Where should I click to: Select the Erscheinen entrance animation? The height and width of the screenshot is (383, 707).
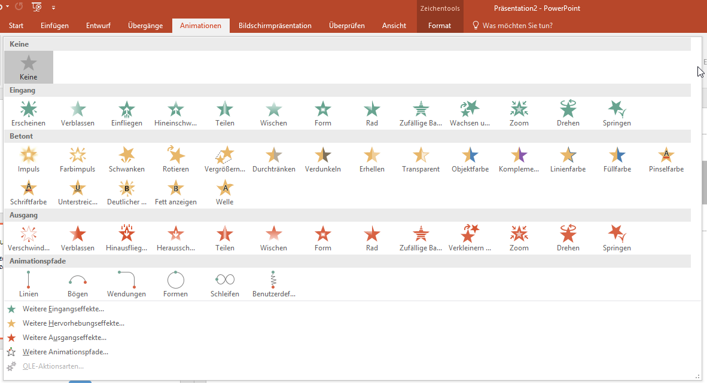point(29,112)
